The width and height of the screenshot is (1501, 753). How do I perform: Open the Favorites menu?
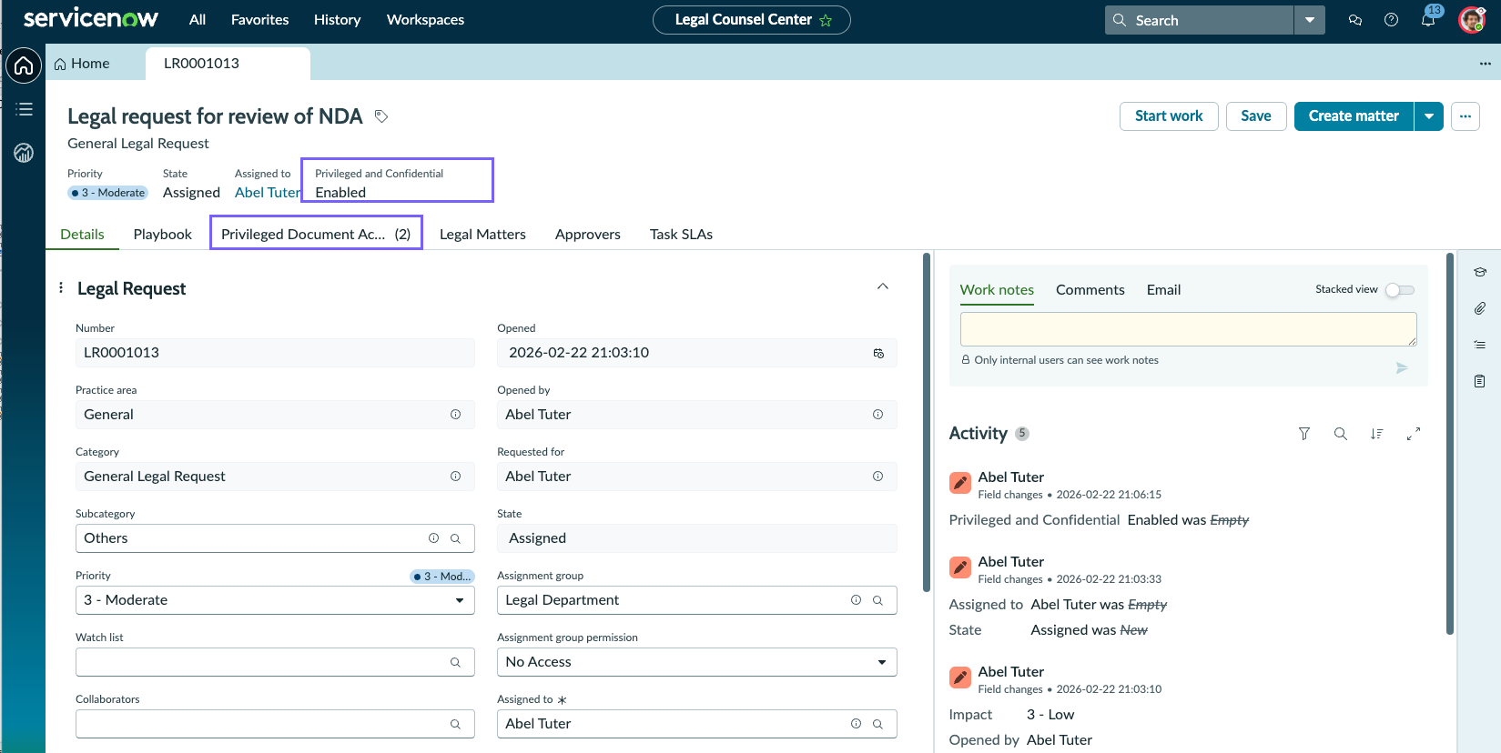(x=259, y=20)
